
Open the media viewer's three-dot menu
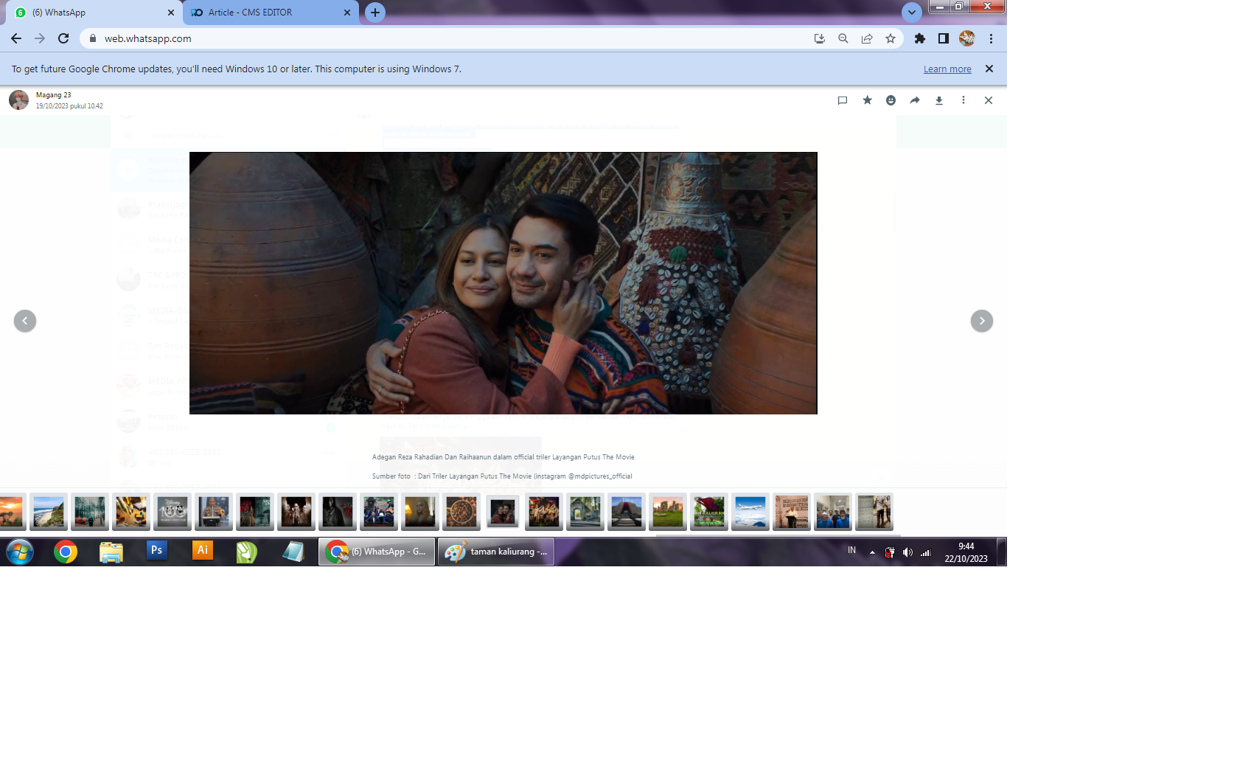pos(964,100)
